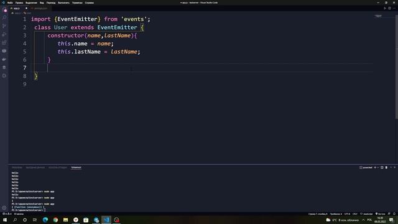Select the Проблемы panel tab
The width and height of the screenshot is (398, 224).
[x=17, y=167]
